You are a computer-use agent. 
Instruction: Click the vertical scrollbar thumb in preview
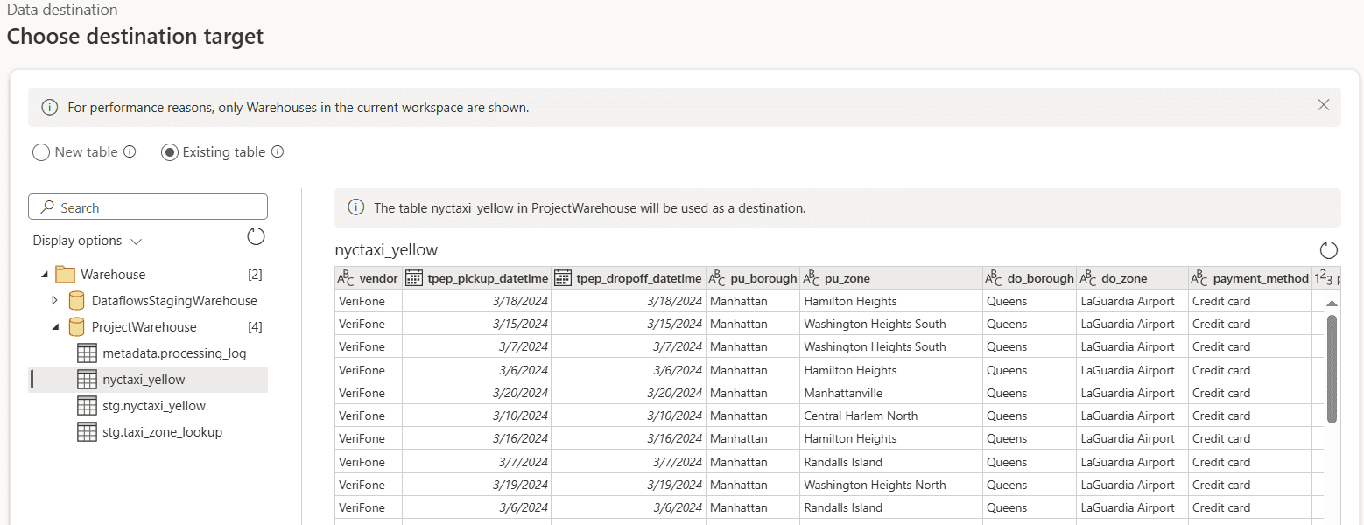click(x=1332, y=369)
